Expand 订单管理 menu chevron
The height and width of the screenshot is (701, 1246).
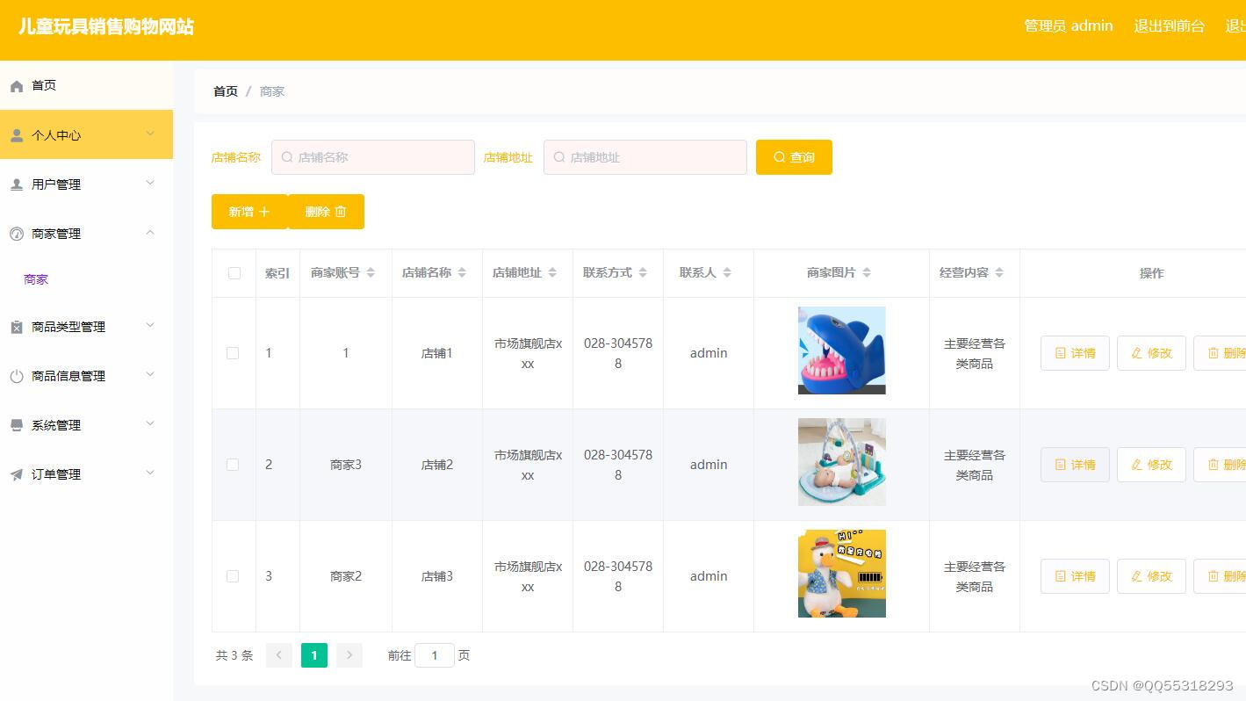[150, 473]
